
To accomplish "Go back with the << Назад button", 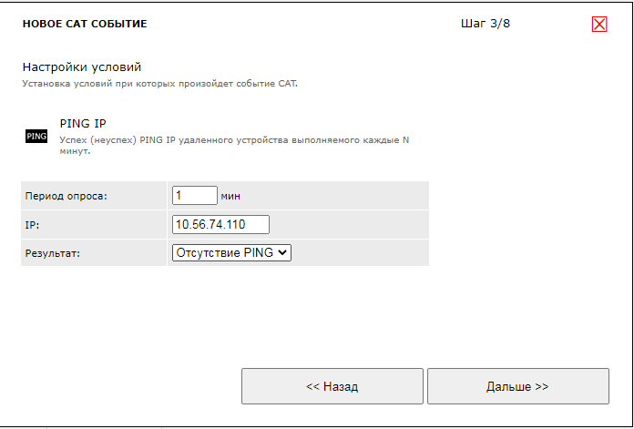I will (x=332, y=386).
